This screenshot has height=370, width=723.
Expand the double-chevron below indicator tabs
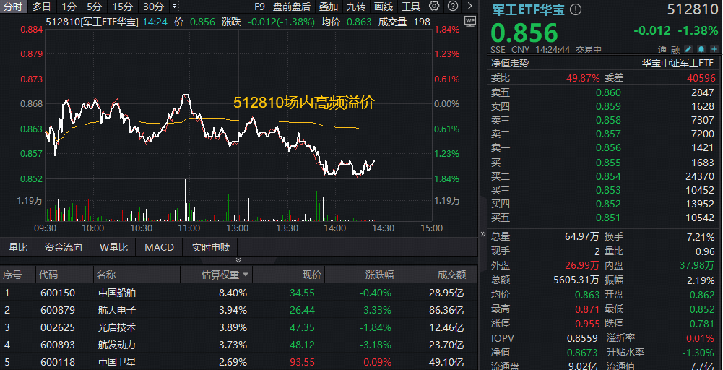tap(238, 260)
